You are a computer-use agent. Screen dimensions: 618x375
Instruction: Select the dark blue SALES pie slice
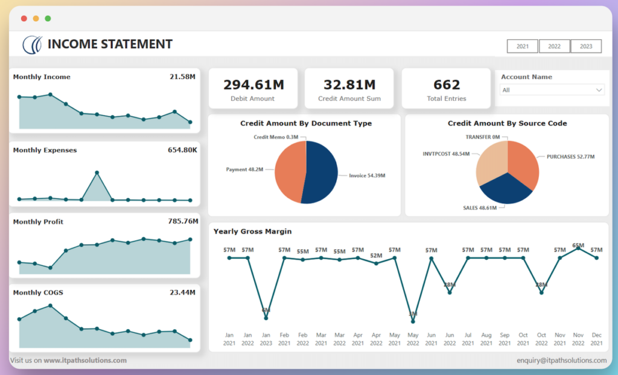point(506,189)
